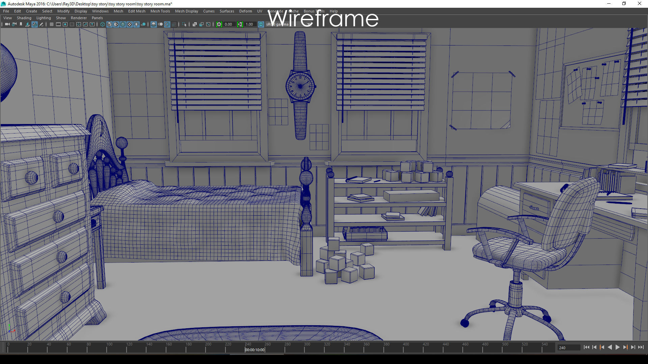648x364 pixels.
Task: Open the Create menu
Action: pos(32,11)
